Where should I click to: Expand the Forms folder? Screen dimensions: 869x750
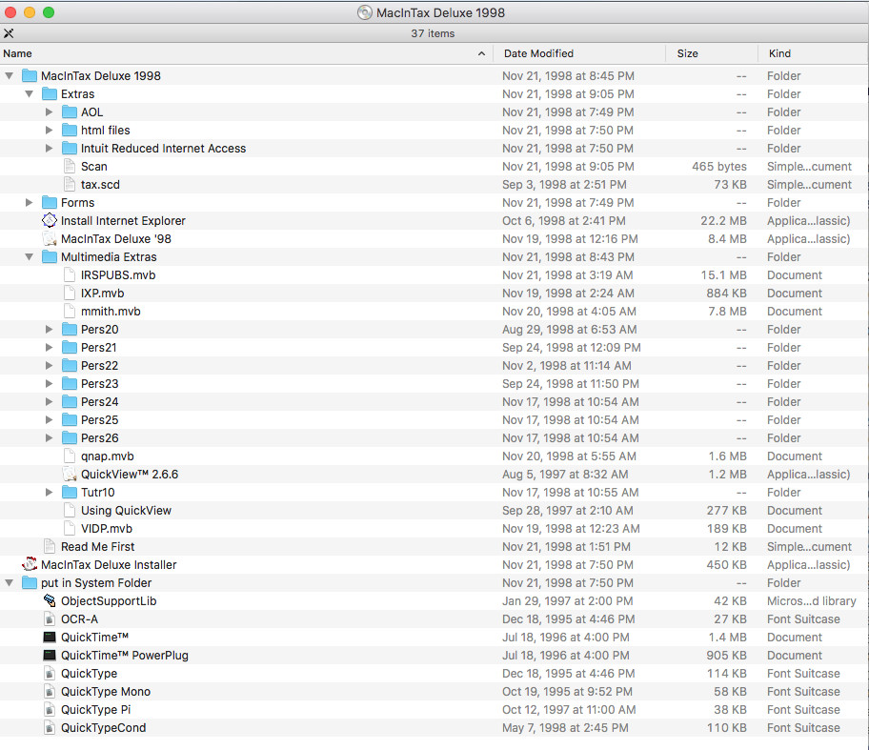pyautogui.click(x=29, y=202)
